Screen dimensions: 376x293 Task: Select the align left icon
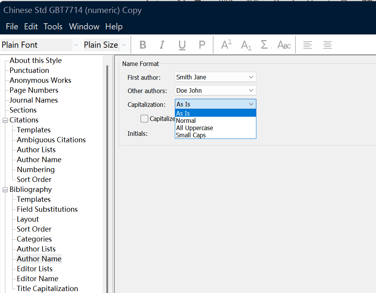(x=307, y=45)
